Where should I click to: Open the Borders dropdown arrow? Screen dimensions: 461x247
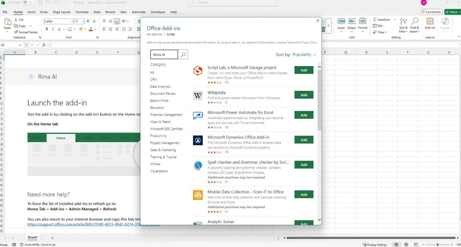75,29
